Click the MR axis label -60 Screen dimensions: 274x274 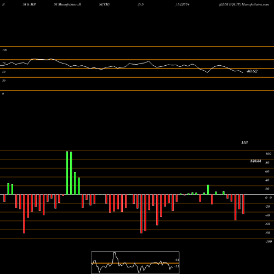267,224
